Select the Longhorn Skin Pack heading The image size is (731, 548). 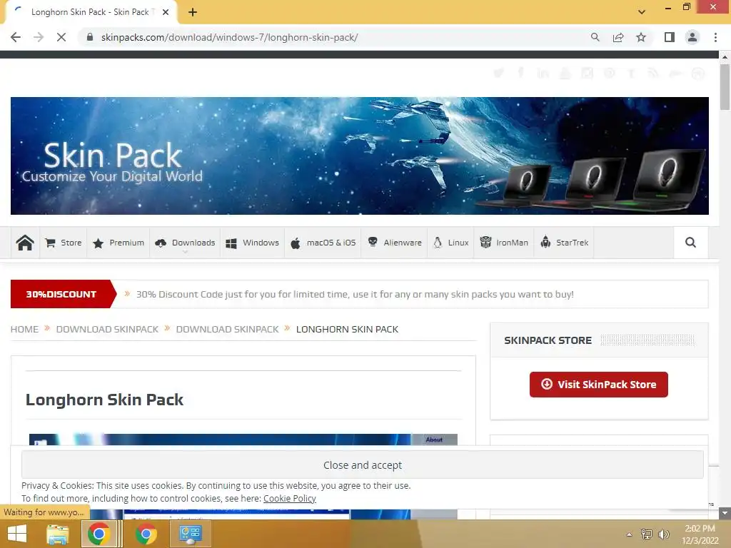tap(104, 400)
